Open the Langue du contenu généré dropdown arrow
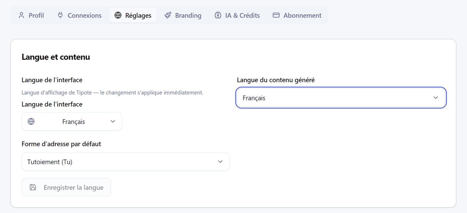The image size is (467, 213). coord(436,98)
